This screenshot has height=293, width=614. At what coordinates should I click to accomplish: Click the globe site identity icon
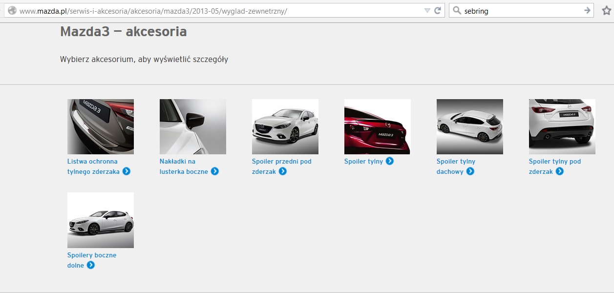12,11
